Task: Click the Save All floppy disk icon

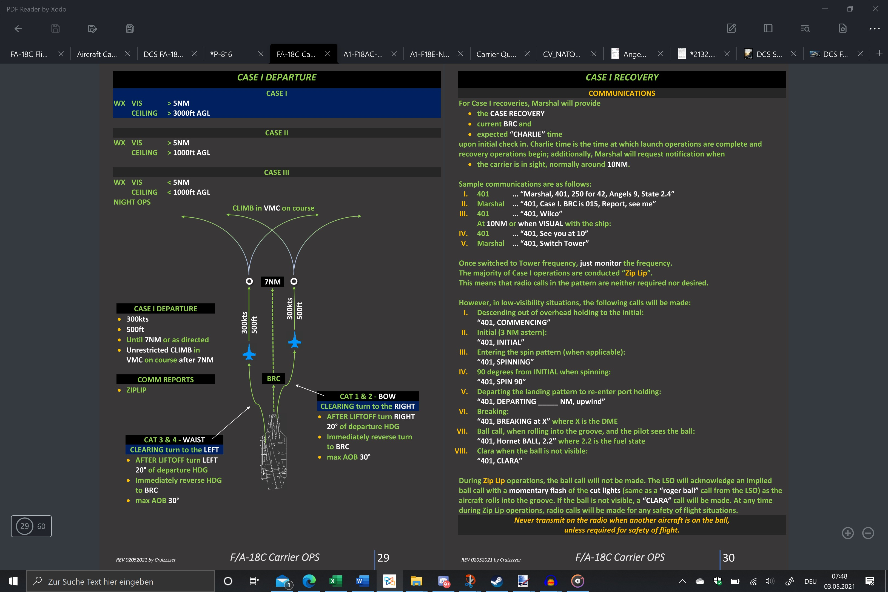Action: [130, 29]
